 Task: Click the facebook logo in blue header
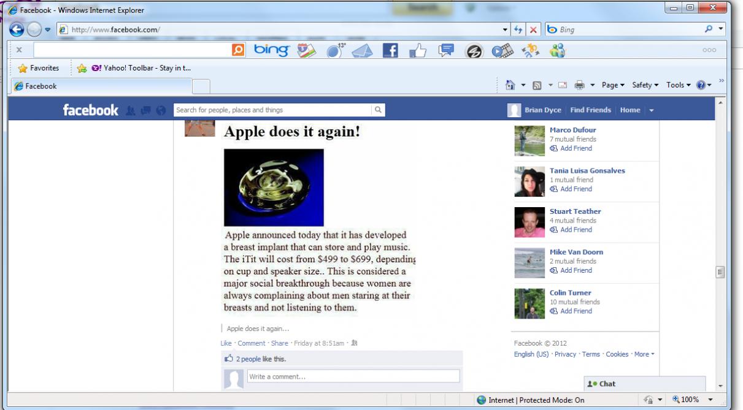[x=90, y=110]
